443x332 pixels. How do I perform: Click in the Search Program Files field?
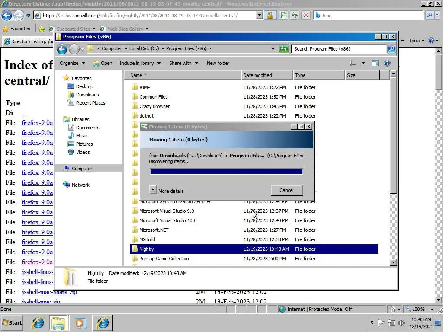(339, 49)
